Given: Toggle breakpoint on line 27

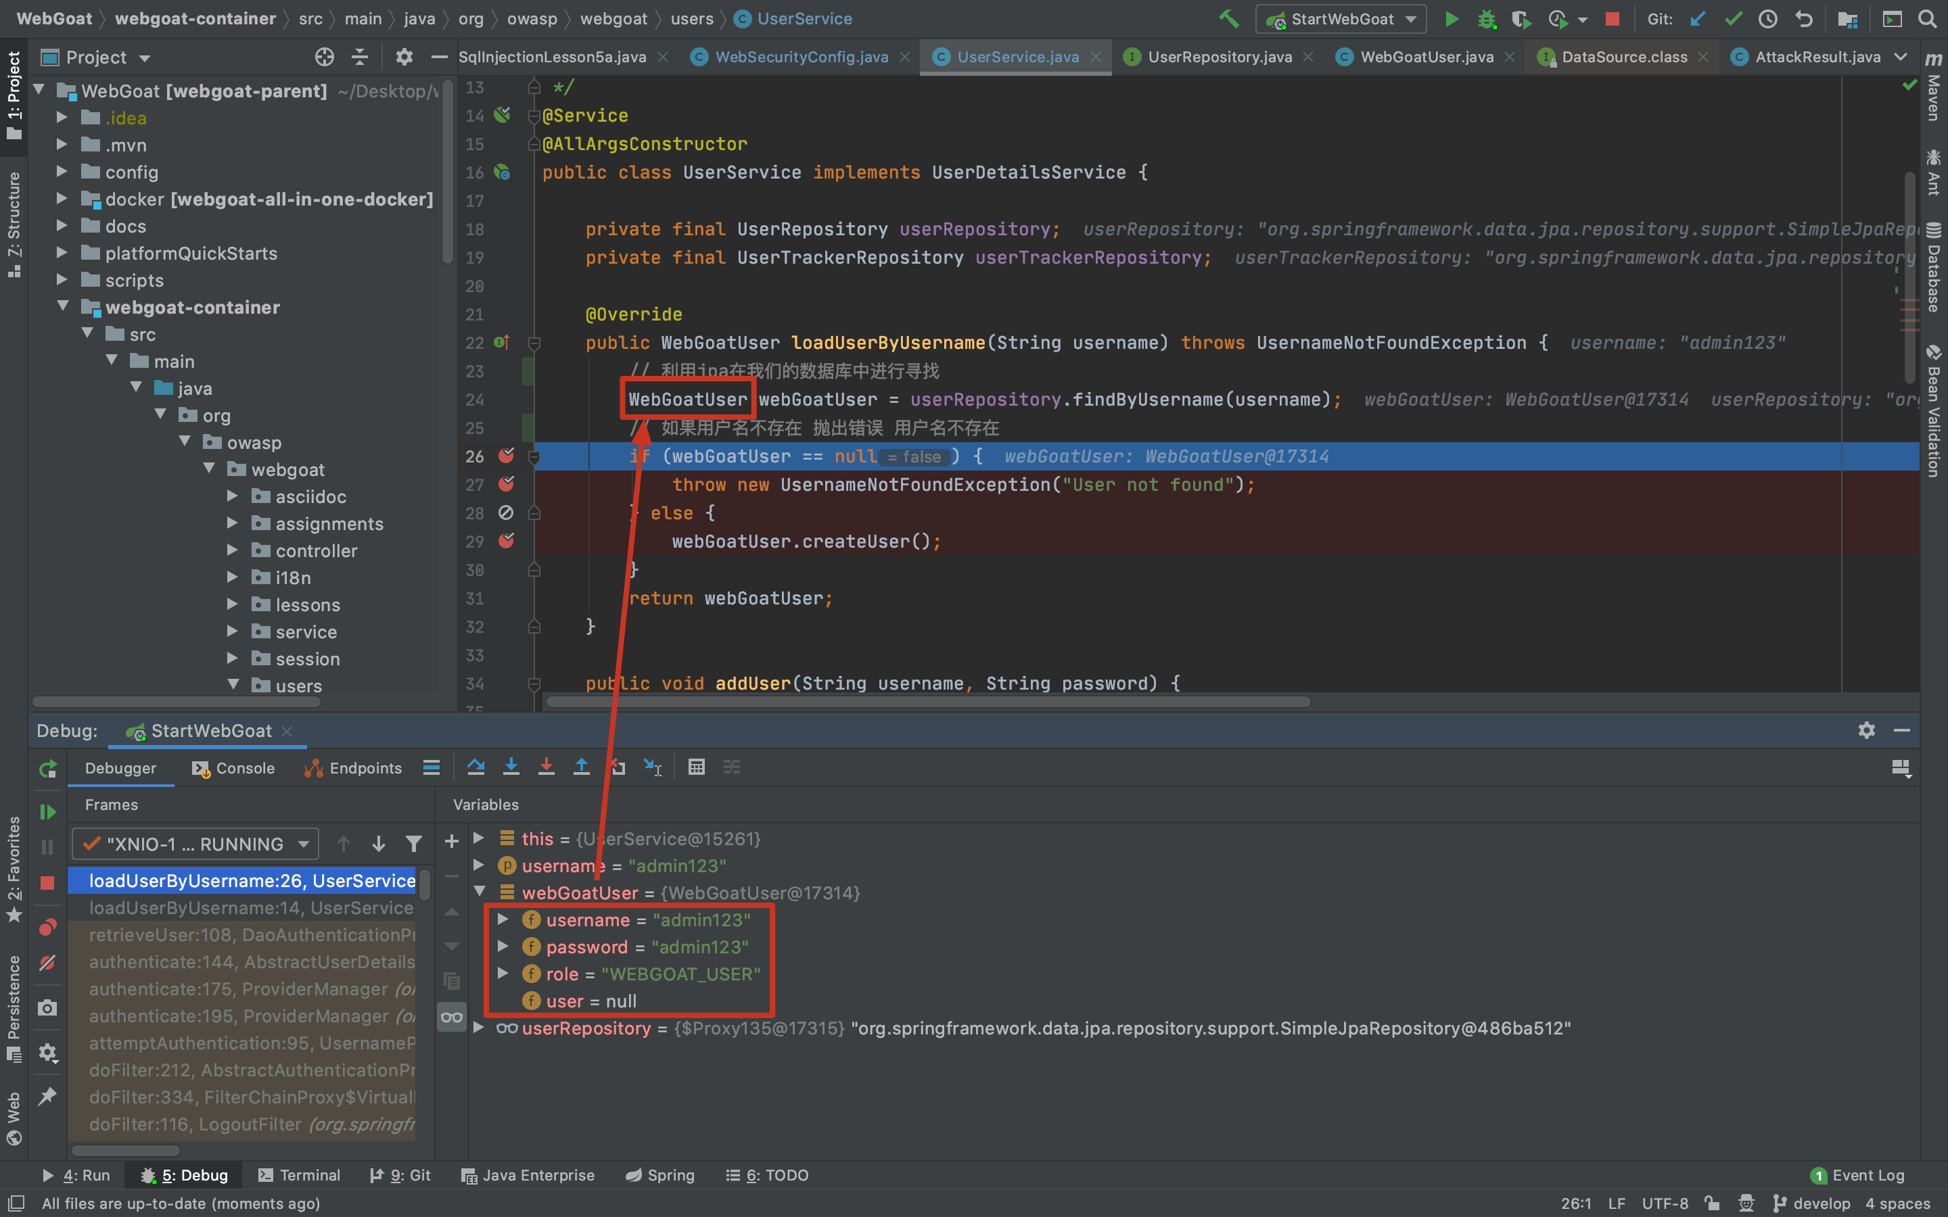Looking at the screenshot, I should (507, 485).
